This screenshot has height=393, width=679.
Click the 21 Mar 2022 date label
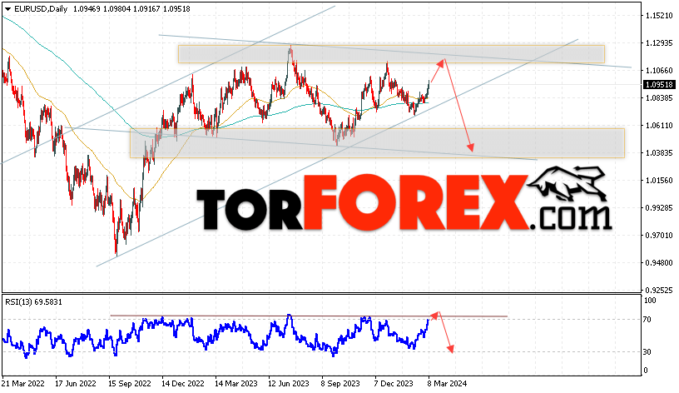tap(23, 384)
